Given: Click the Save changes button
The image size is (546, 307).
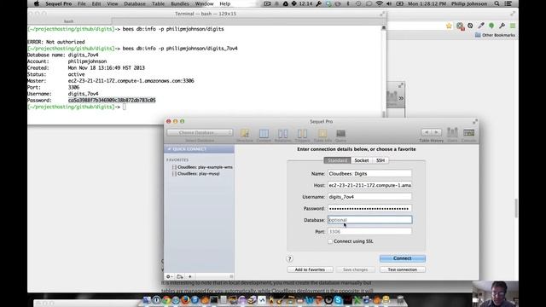Looking at the screenshot, I should (356, 269).
